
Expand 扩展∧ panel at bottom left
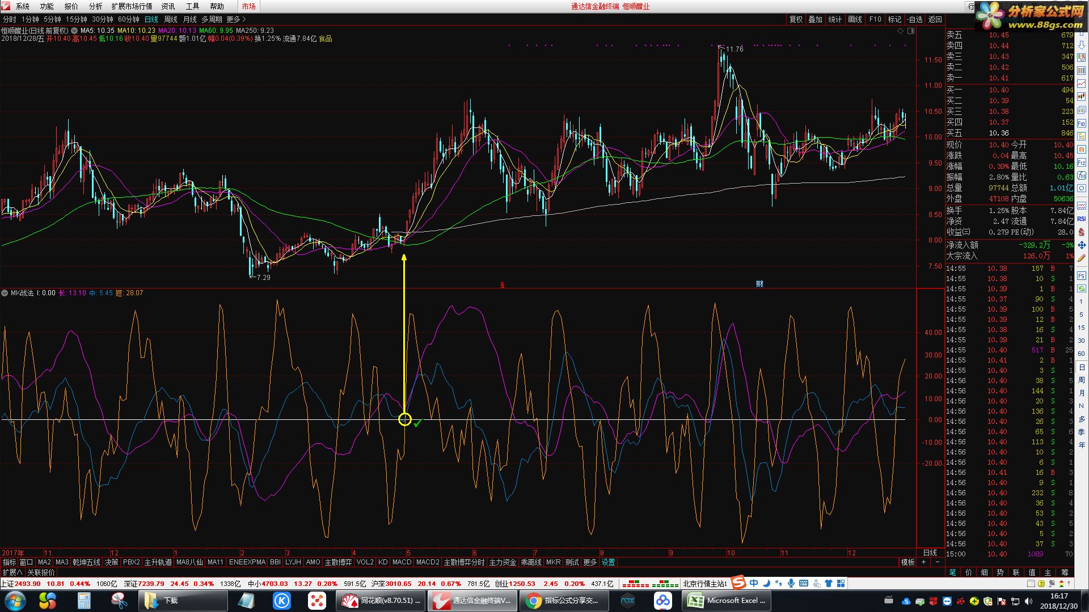[x=12, y=572]
